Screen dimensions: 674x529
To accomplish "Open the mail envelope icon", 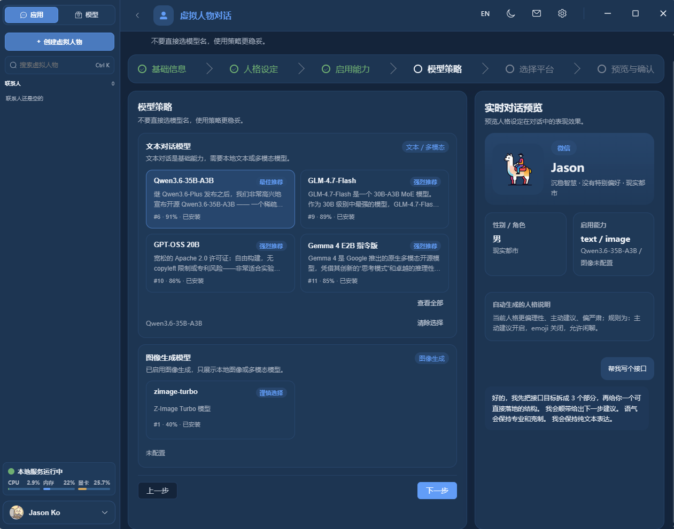I will point(537,14).
